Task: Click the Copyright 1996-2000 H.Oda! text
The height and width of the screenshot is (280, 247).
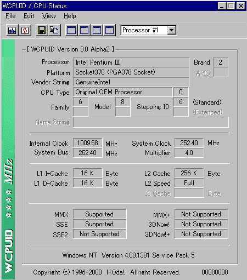Action: click(x=106, y=272)
